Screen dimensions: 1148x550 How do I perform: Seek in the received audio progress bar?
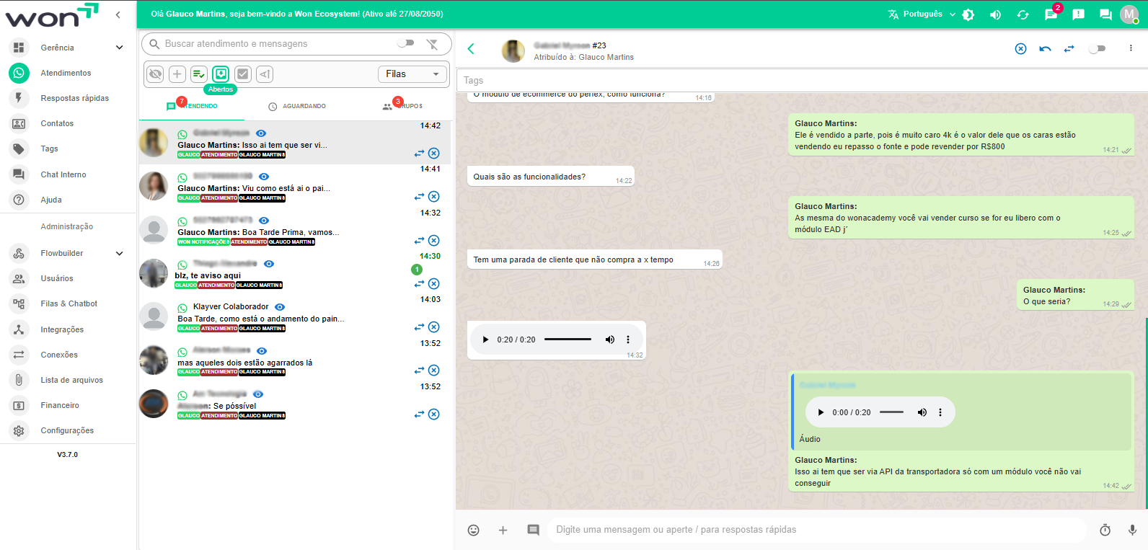568,340
